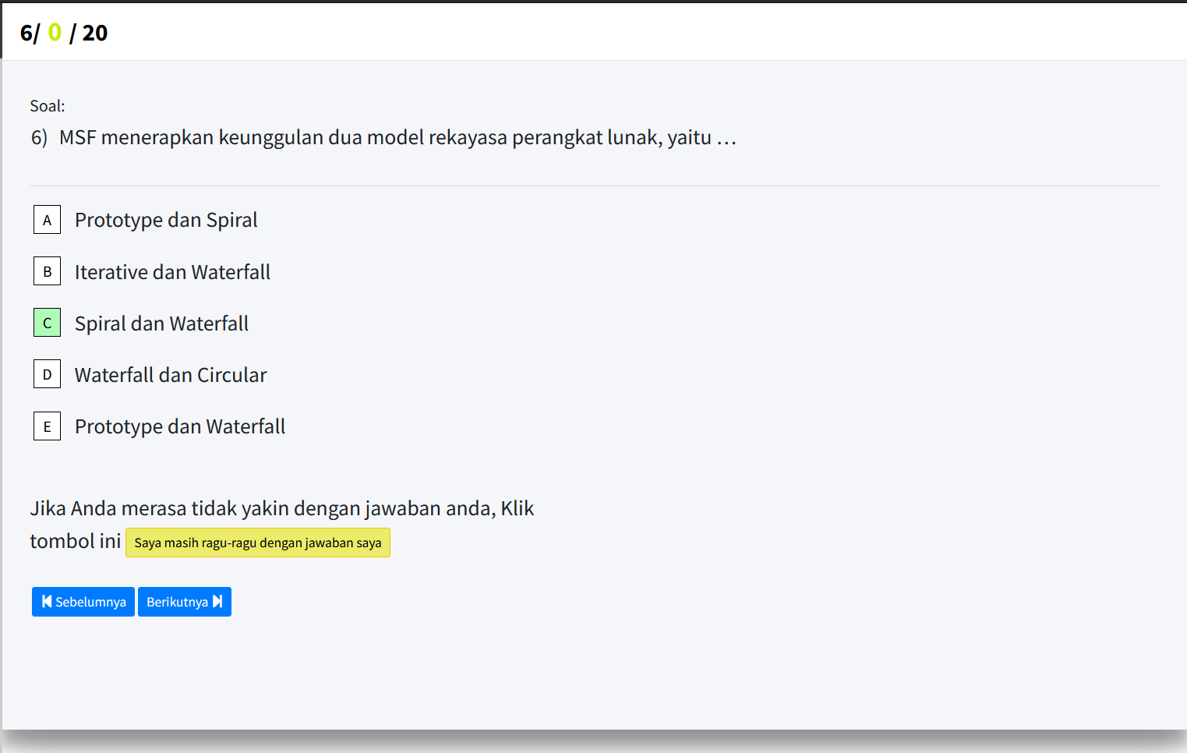Select answer option B box
Image resolution: width=1187 pixels, height=753 pixels.
pyautogui.click(x=47, y=271)
